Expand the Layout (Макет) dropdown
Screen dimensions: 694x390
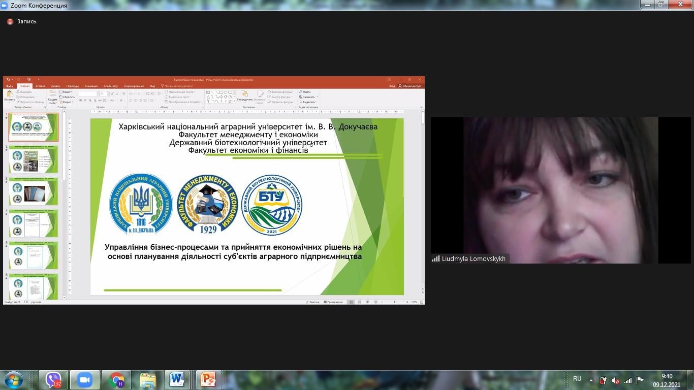pos(67,92)
